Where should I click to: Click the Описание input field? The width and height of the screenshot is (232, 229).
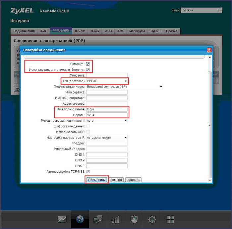107,75
